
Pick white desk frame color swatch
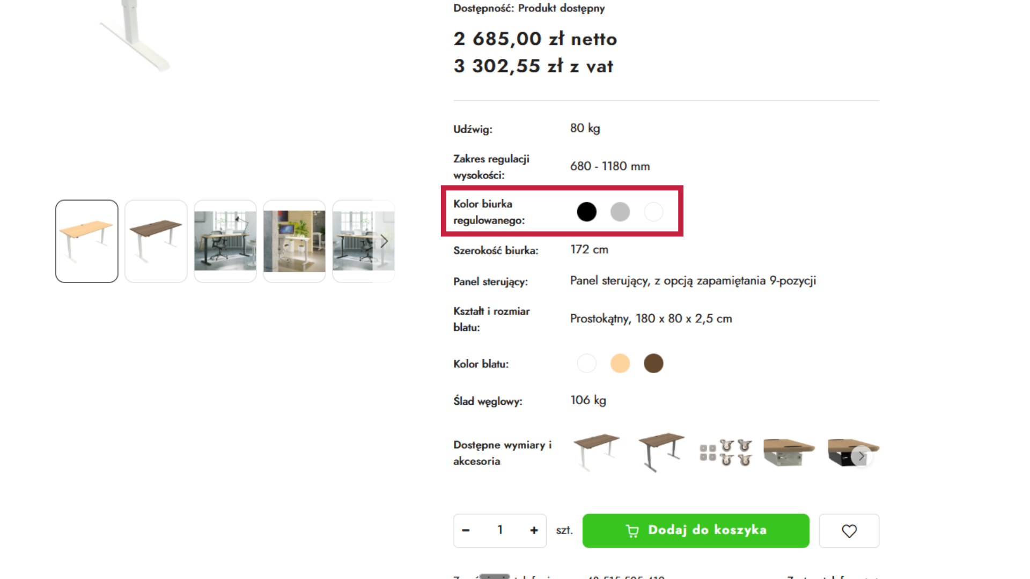(x=653, y=212)
